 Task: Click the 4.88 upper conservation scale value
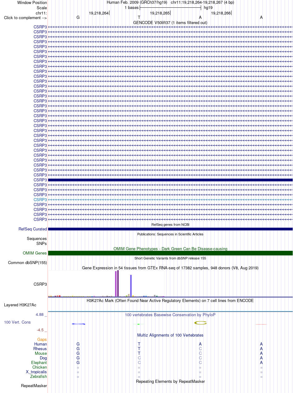click(41, 315)
